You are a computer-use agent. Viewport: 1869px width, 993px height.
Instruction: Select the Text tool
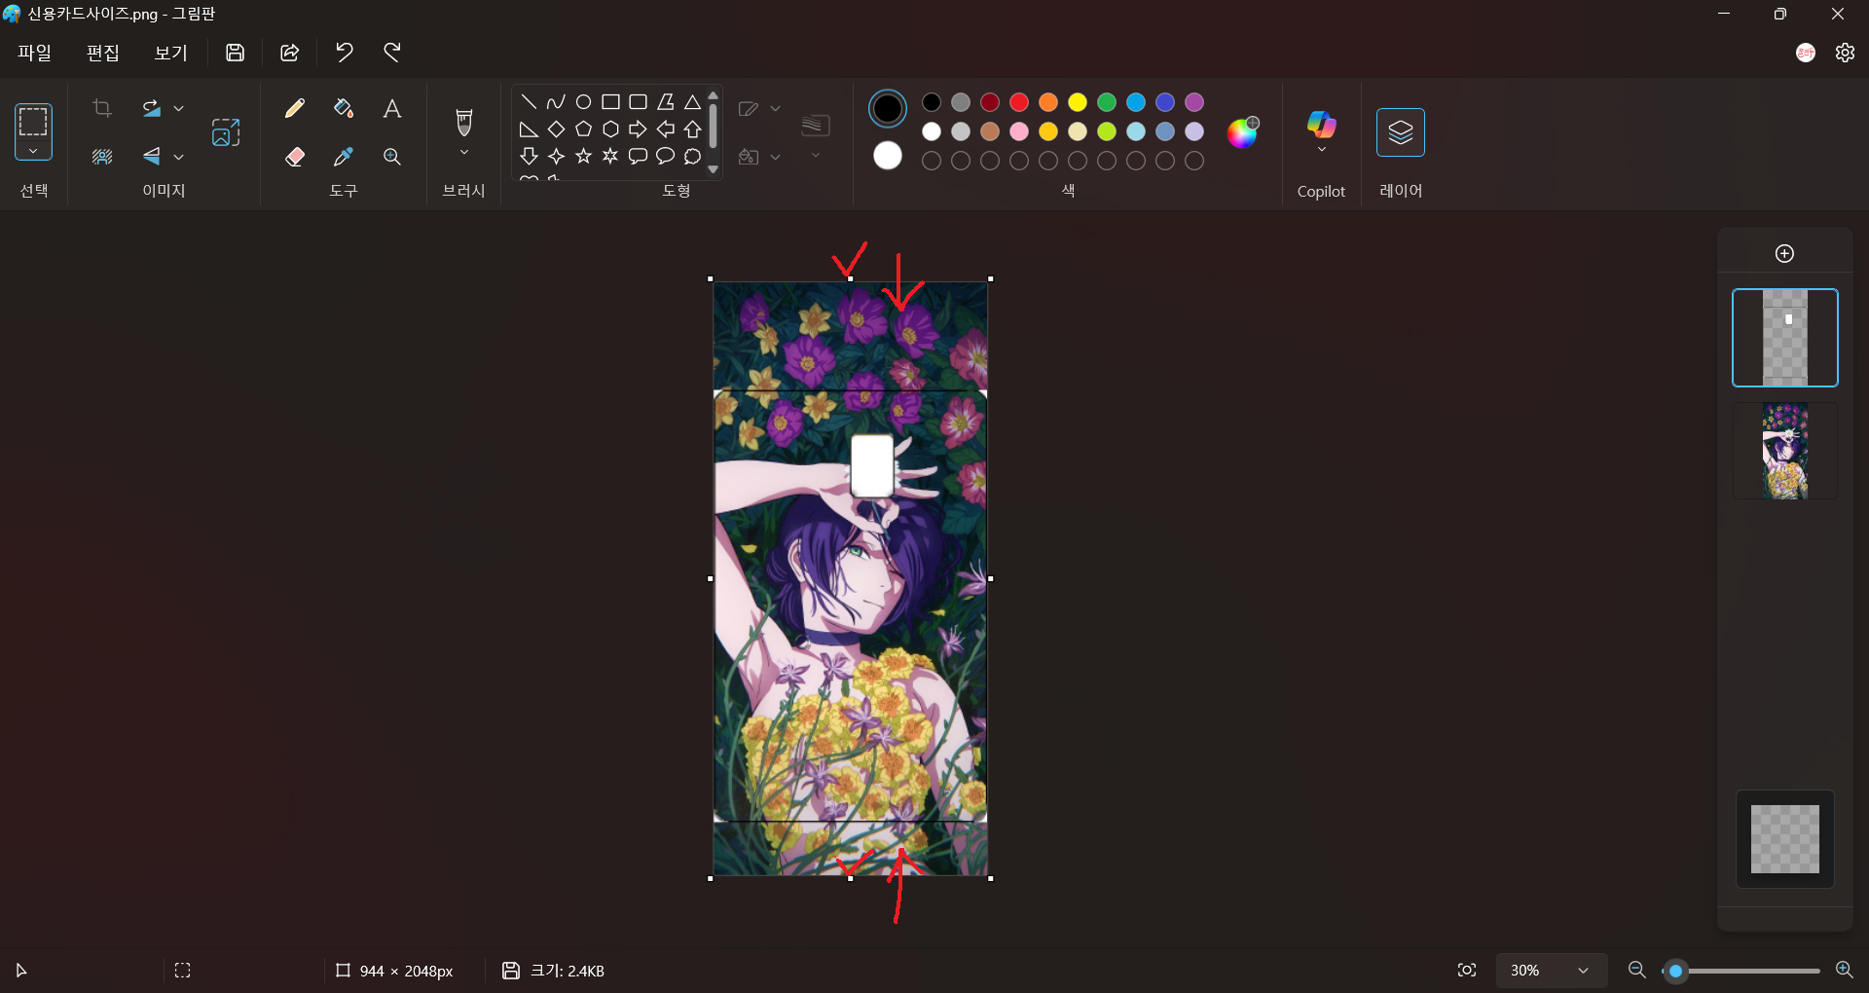[392, 108]
